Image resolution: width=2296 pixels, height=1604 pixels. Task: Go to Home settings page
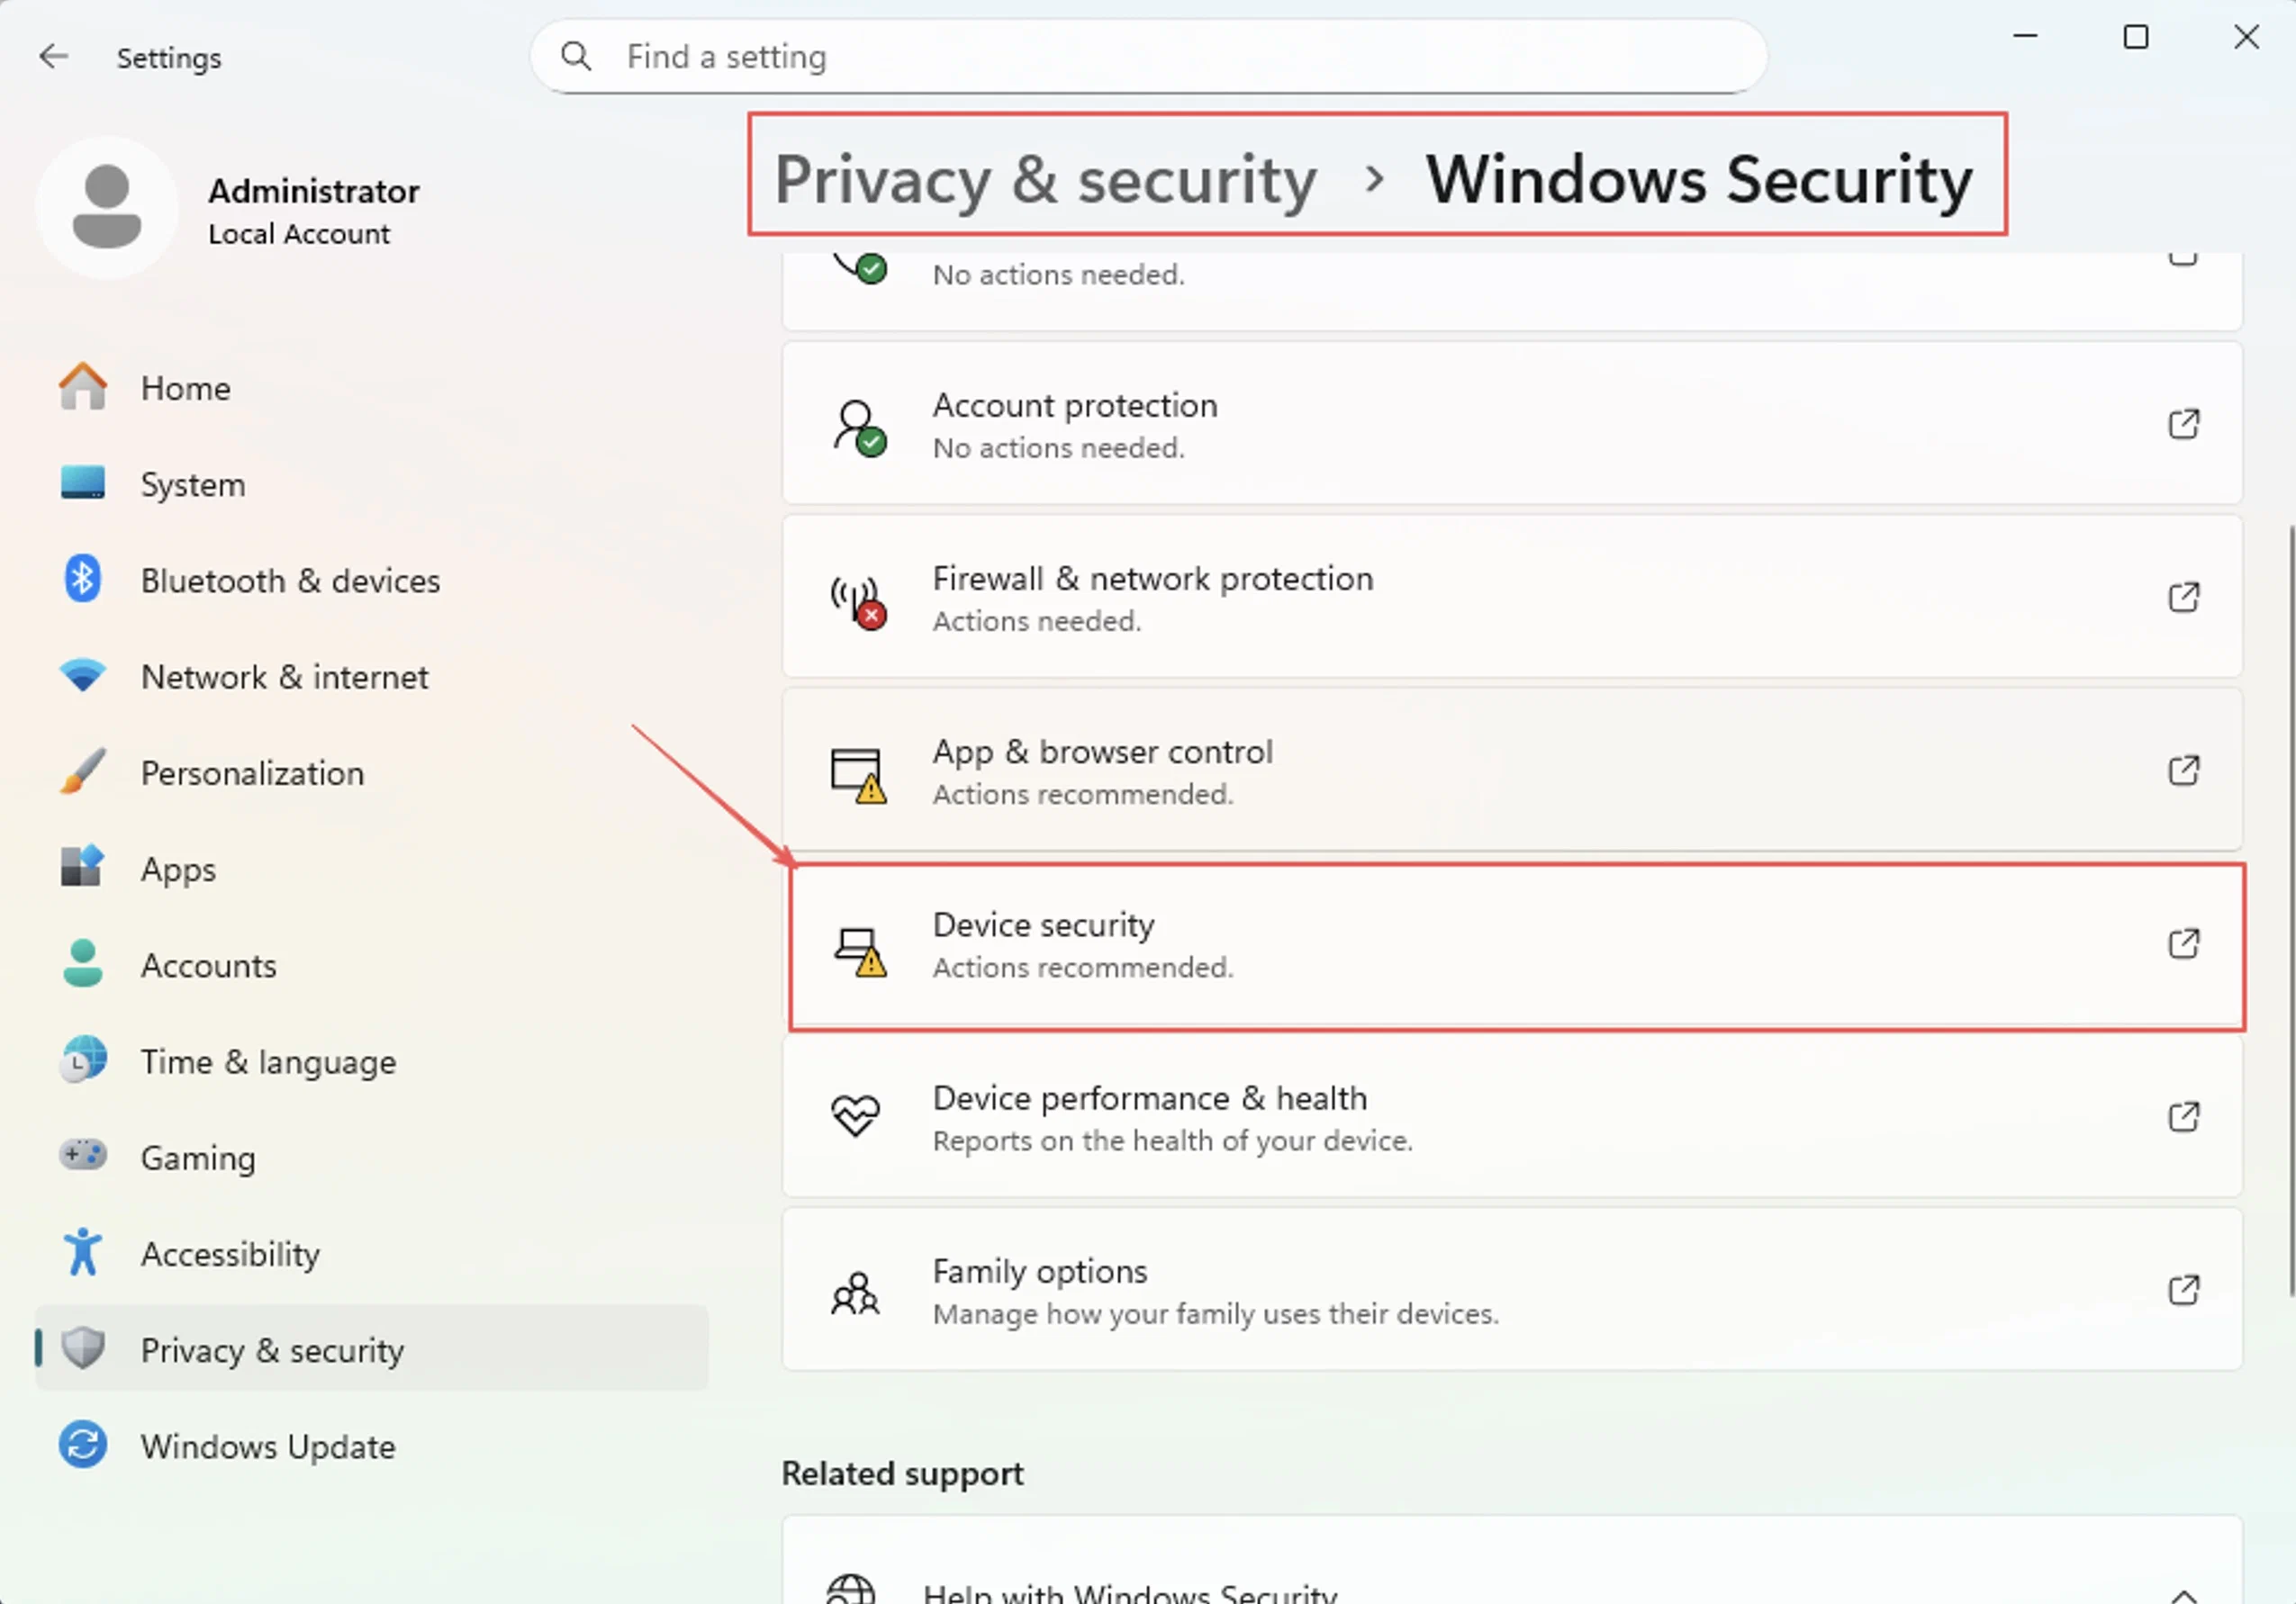[x=371, y=387]
